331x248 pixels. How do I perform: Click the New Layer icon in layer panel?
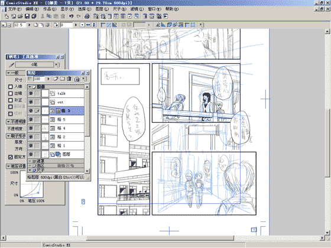coord(56,79)
